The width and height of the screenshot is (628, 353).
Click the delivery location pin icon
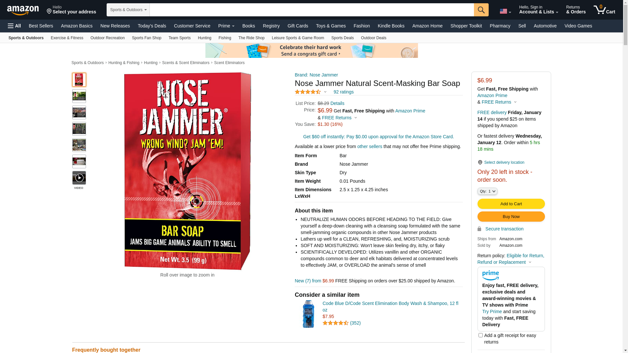[x=480, y=162]
